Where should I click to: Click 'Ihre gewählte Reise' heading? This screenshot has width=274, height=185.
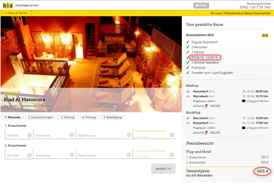point(205,24)
